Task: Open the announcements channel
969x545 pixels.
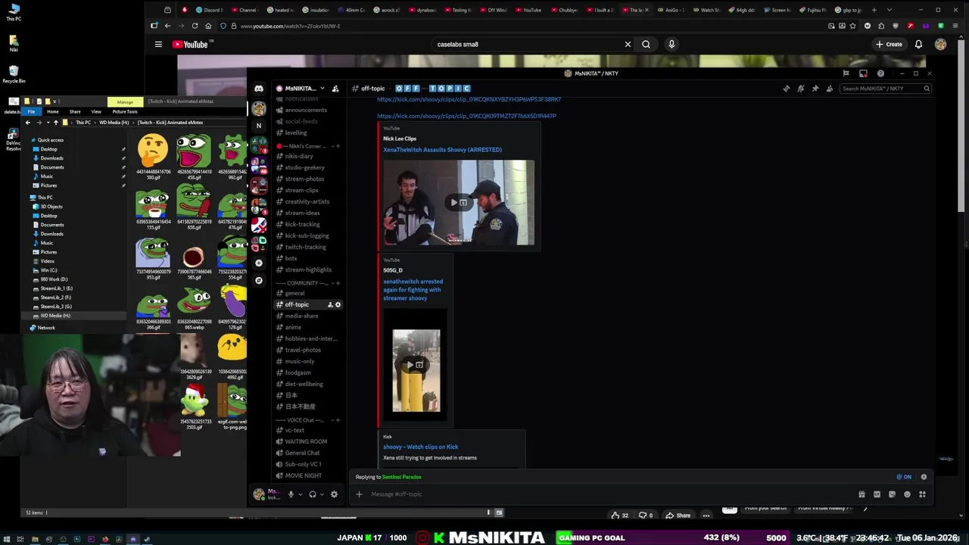Action: tap(306, 110)
